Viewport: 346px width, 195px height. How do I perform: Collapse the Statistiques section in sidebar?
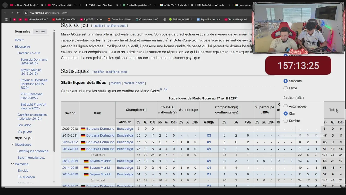[x=12, y=145]
